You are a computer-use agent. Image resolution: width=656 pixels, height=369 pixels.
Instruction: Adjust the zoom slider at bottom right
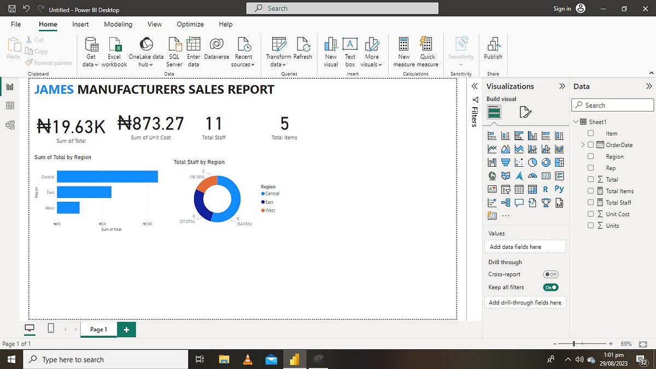(573, 344)
